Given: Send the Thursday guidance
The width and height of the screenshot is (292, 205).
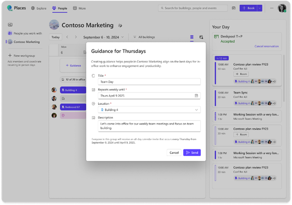Looking at the screenshot, I should (192, 152).
